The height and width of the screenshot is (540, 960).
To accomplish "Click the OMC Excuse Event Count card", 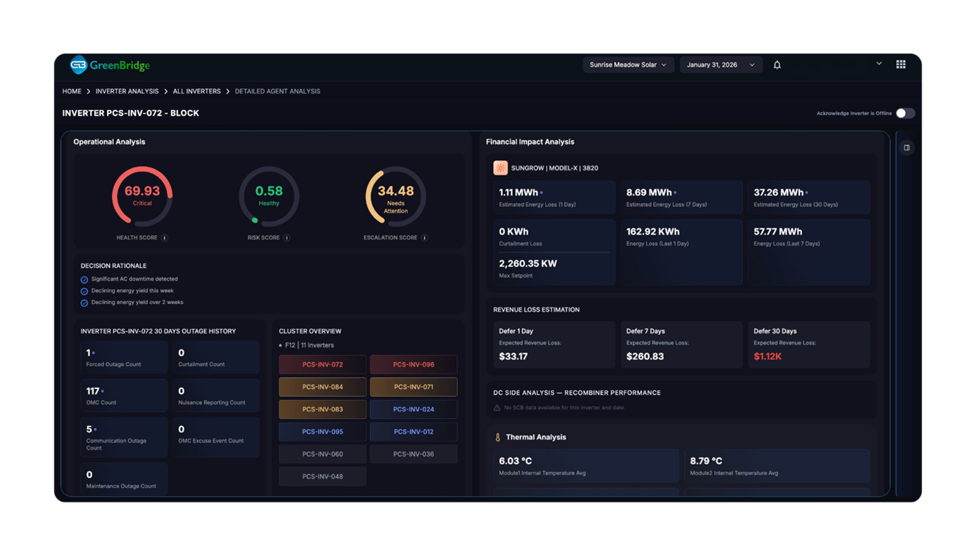I will 216,437.
